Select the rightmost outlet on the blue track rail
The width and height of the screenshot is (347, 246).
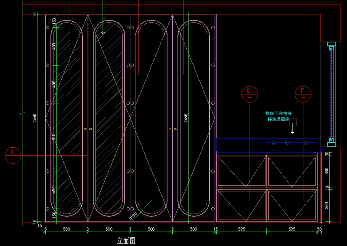(306, 142)
